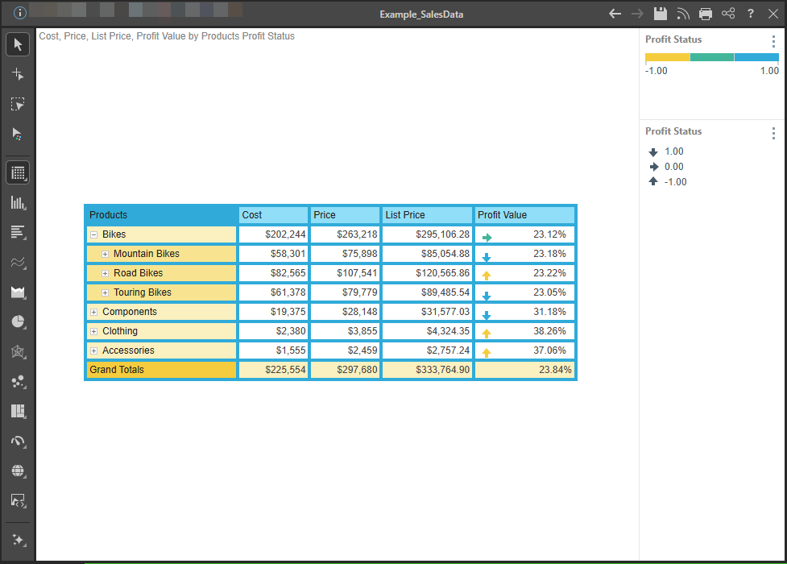The height and width of the screenshot is (564, 787).
Task: Click the Share icon in header
Action: [728, 14]
